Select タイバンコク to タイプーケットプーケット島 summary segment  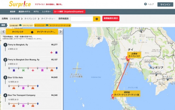(x=53, y=25)
